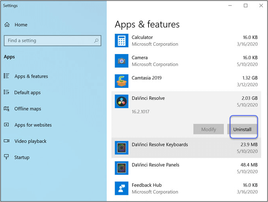Image resolution: width=268 pixels, height=202 pixels.
Task: Click the DaVinci Resolve app icon
Action: tap(121, 101)
